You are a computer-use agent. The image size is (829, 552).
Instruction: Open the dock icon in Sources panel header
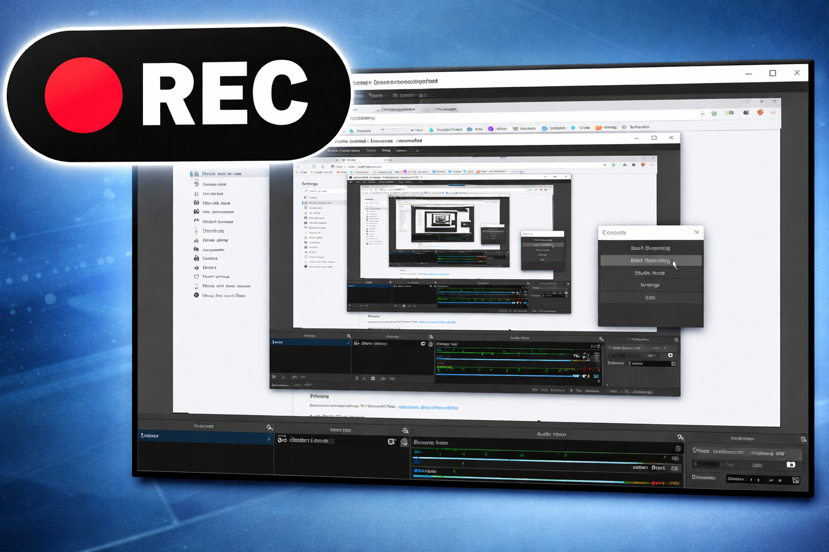tap(405, 431)
